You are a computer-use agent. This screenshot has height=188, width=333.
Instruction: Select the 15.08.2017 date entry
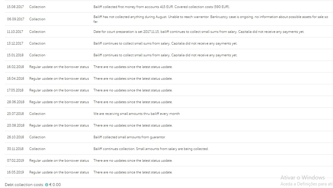click(15, 7)
